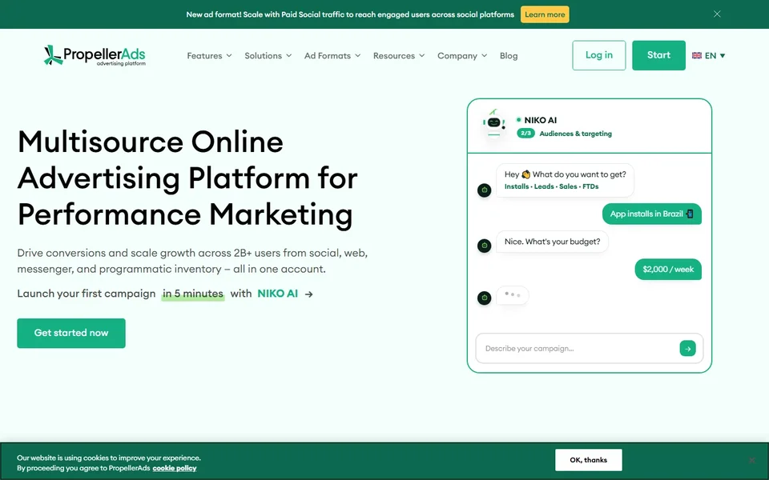Click the "$2,000 / week" chat bubble
This screenshot has width=769, height=480.
[668, 270]
